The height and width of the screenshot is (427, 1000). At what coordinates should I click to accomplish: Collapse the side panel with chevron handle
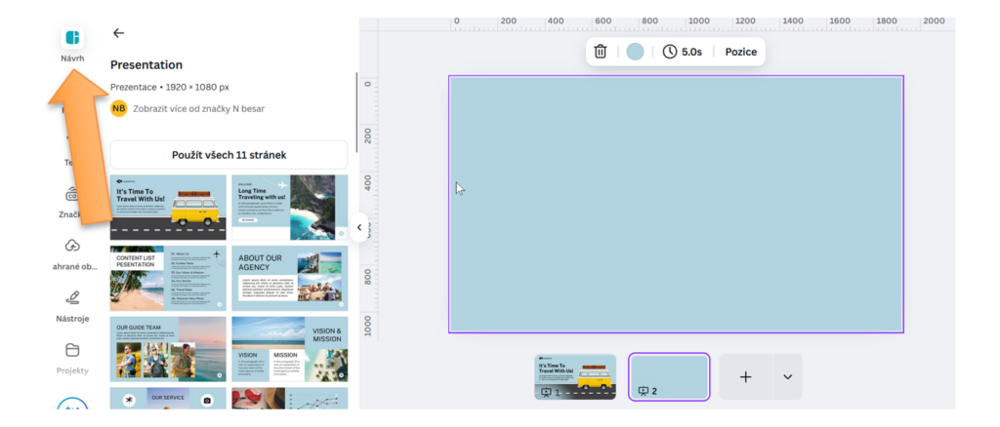click(x=358, y=227)
